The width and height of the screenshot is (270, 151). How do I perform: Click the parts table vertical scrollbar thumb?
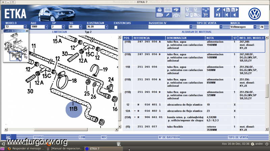click(267, 91)
